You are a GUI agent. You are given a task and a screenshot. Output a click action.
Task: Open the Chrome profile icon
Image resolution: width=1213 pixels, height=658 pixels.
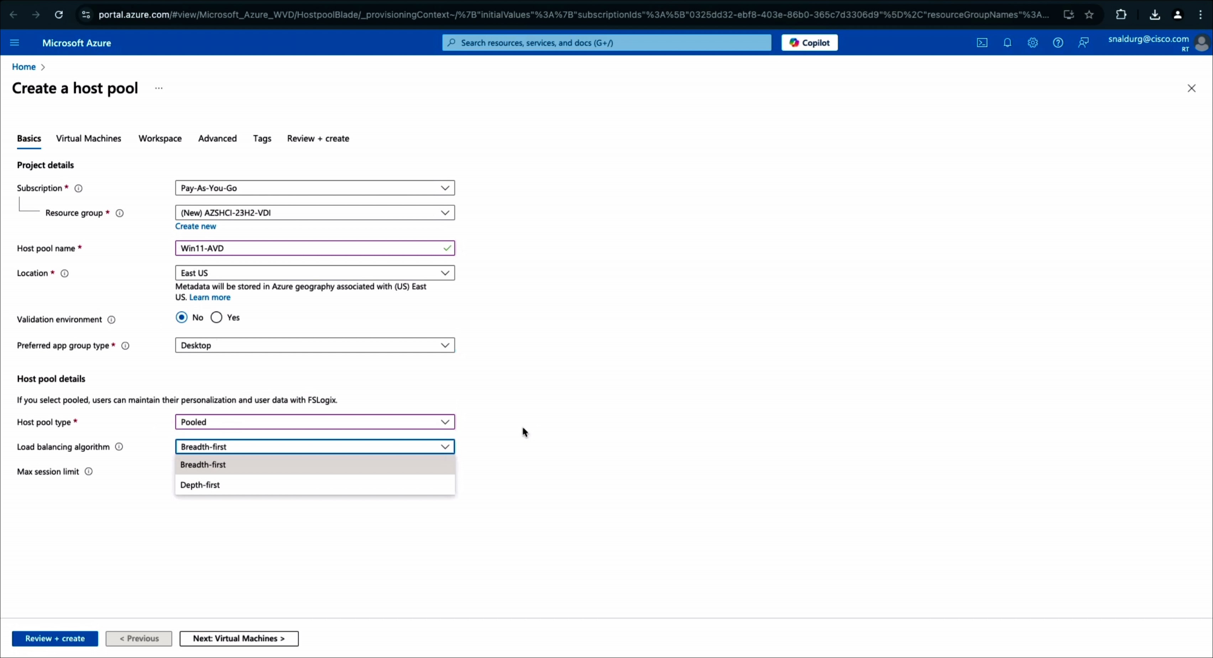(1178, 15)
